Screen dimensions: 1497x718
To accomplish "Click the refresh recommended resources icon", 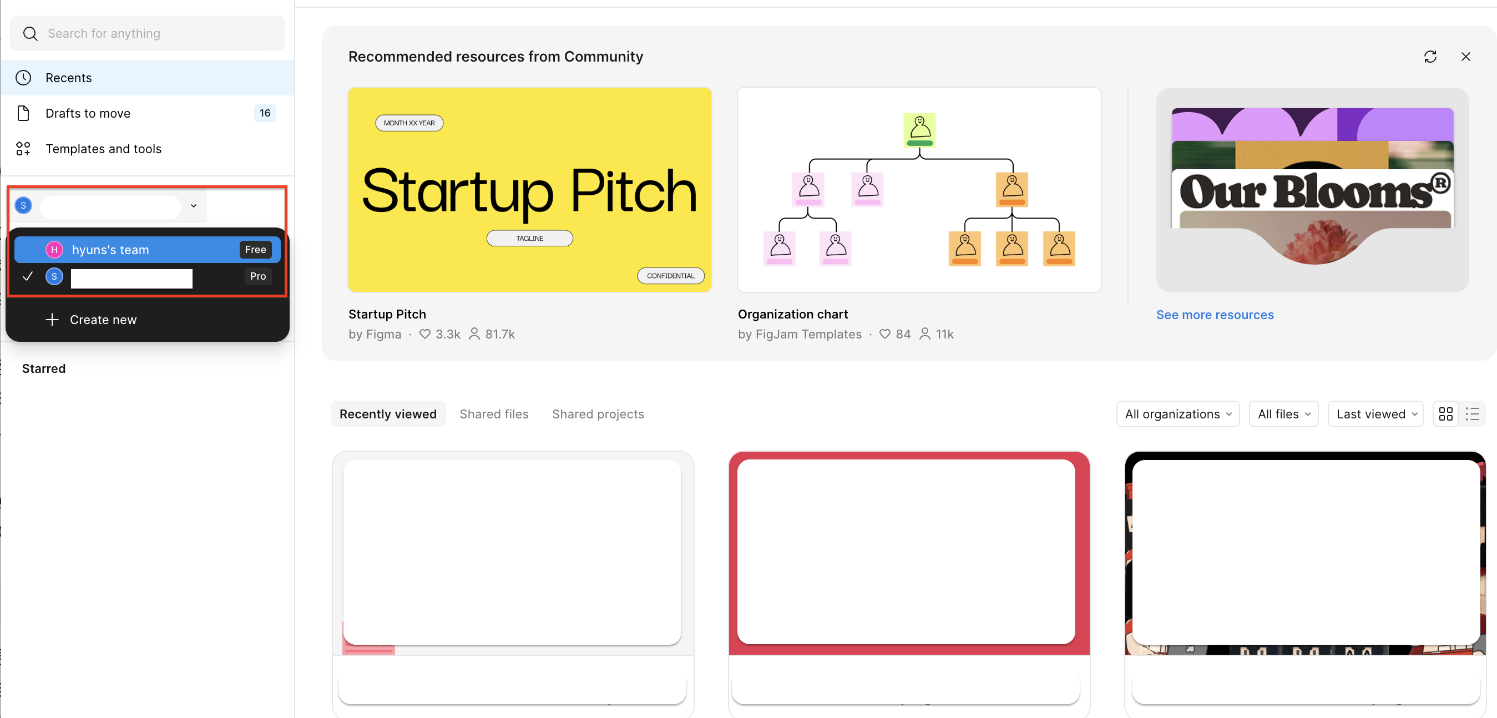I will point(1430,57).
